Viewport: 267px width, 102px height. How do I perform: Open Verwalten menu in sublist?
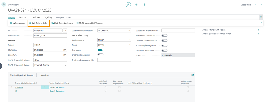44,75
